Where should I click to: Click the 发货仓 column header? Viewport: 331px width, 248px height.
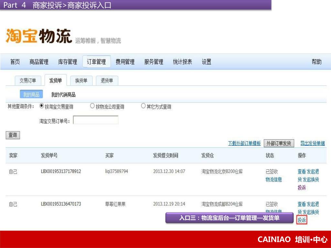coord(208,156)
